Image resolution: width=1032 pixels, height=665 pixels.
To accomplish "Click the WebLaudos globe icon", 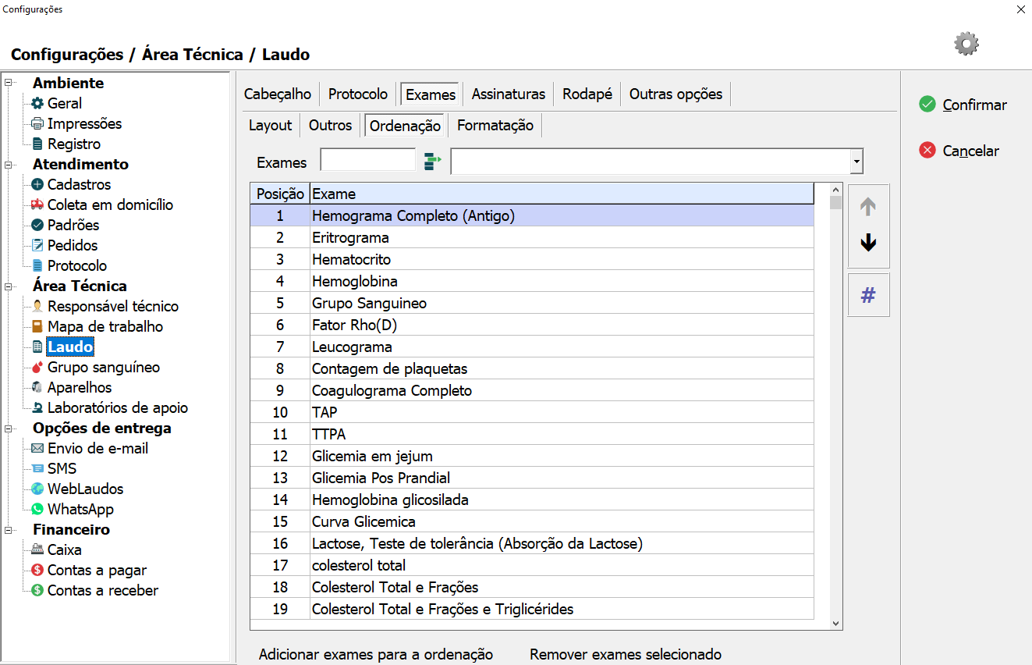I will (37, 489).
